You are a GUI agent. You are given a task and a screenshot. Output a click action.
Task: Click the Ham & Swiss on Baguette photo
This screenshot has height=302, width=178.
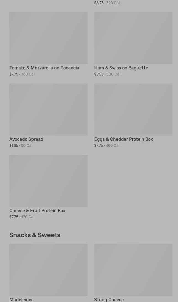coord(133,38)
